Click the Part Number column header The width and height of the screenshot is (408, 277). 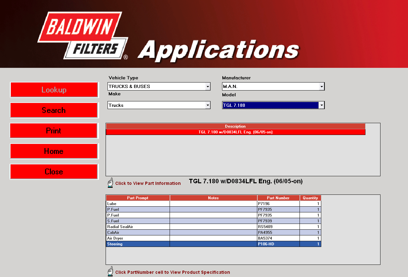click(x=278, y=198)
